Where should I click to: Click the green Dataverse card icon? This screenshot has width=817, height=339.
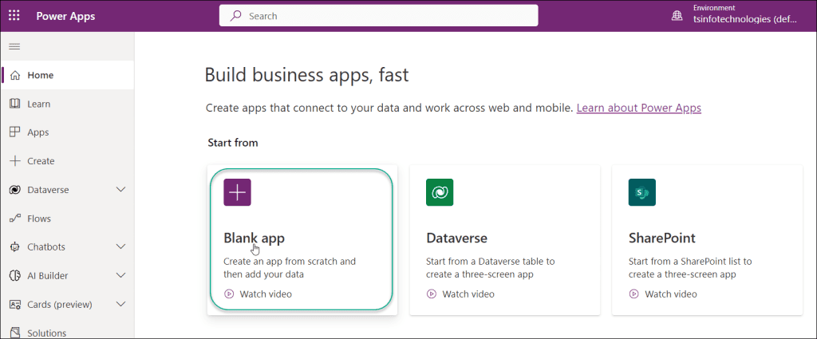[440, 192]
